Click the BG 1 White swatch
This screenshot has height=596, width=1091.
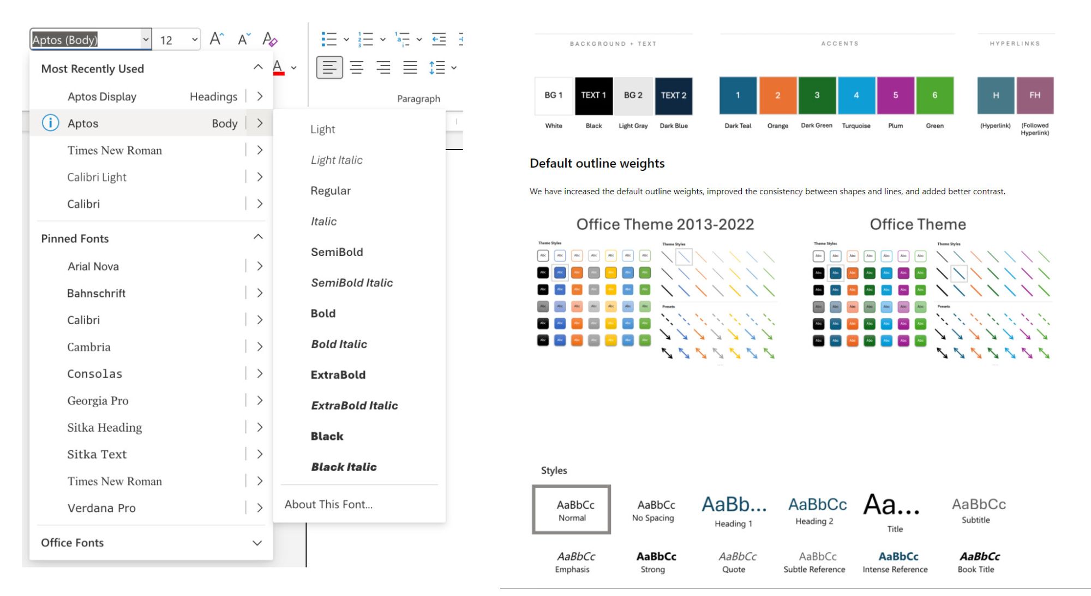point(554,96)
